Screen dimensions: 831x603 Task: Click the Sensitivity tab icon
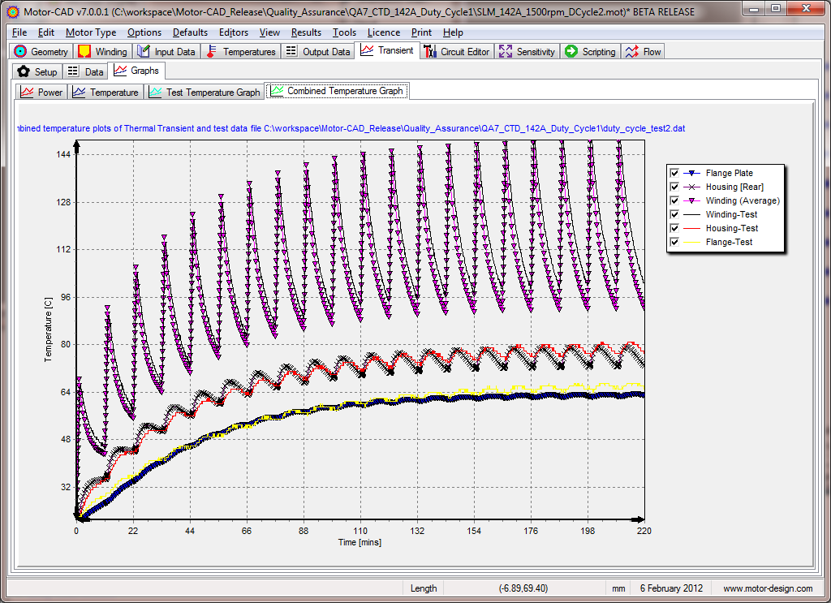coord(506,51)
